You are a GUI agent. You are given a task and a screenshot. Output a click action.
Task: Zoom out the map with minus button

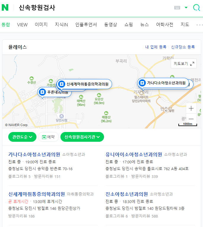click(191, 119)
